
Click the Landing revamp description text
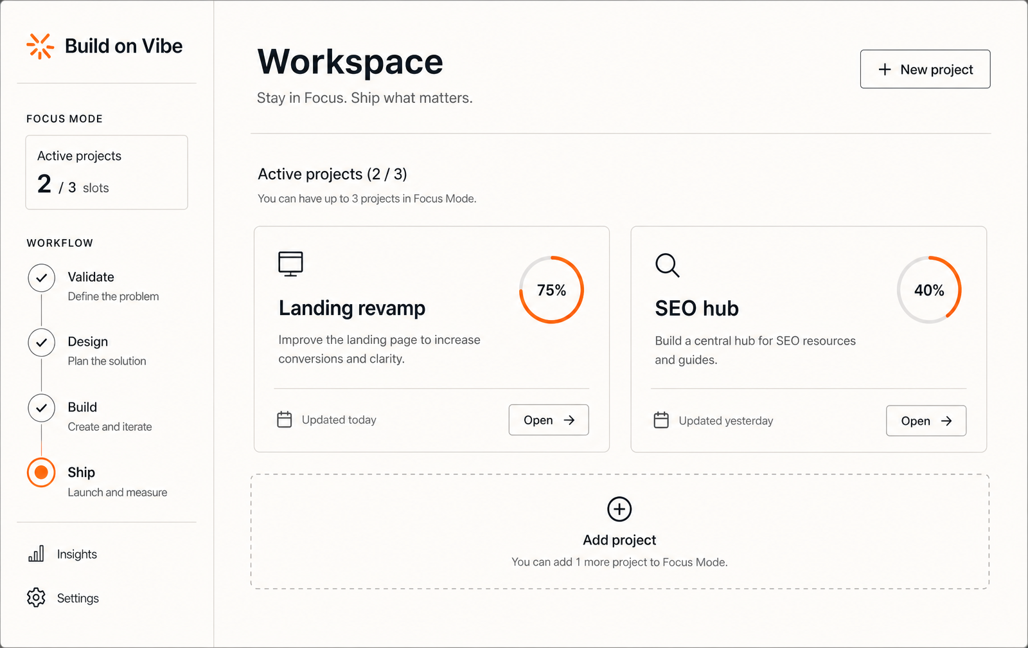379,349
